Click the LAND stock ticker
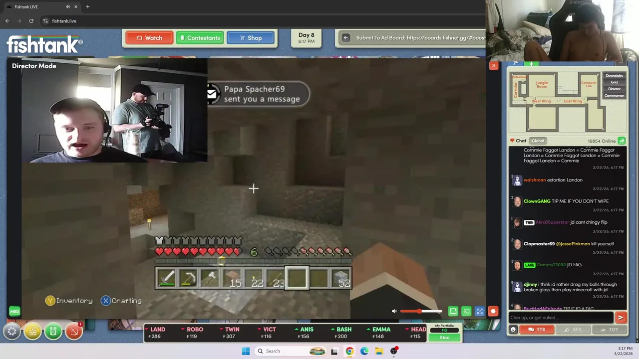The image size is (639, 359). coord(156,333)
